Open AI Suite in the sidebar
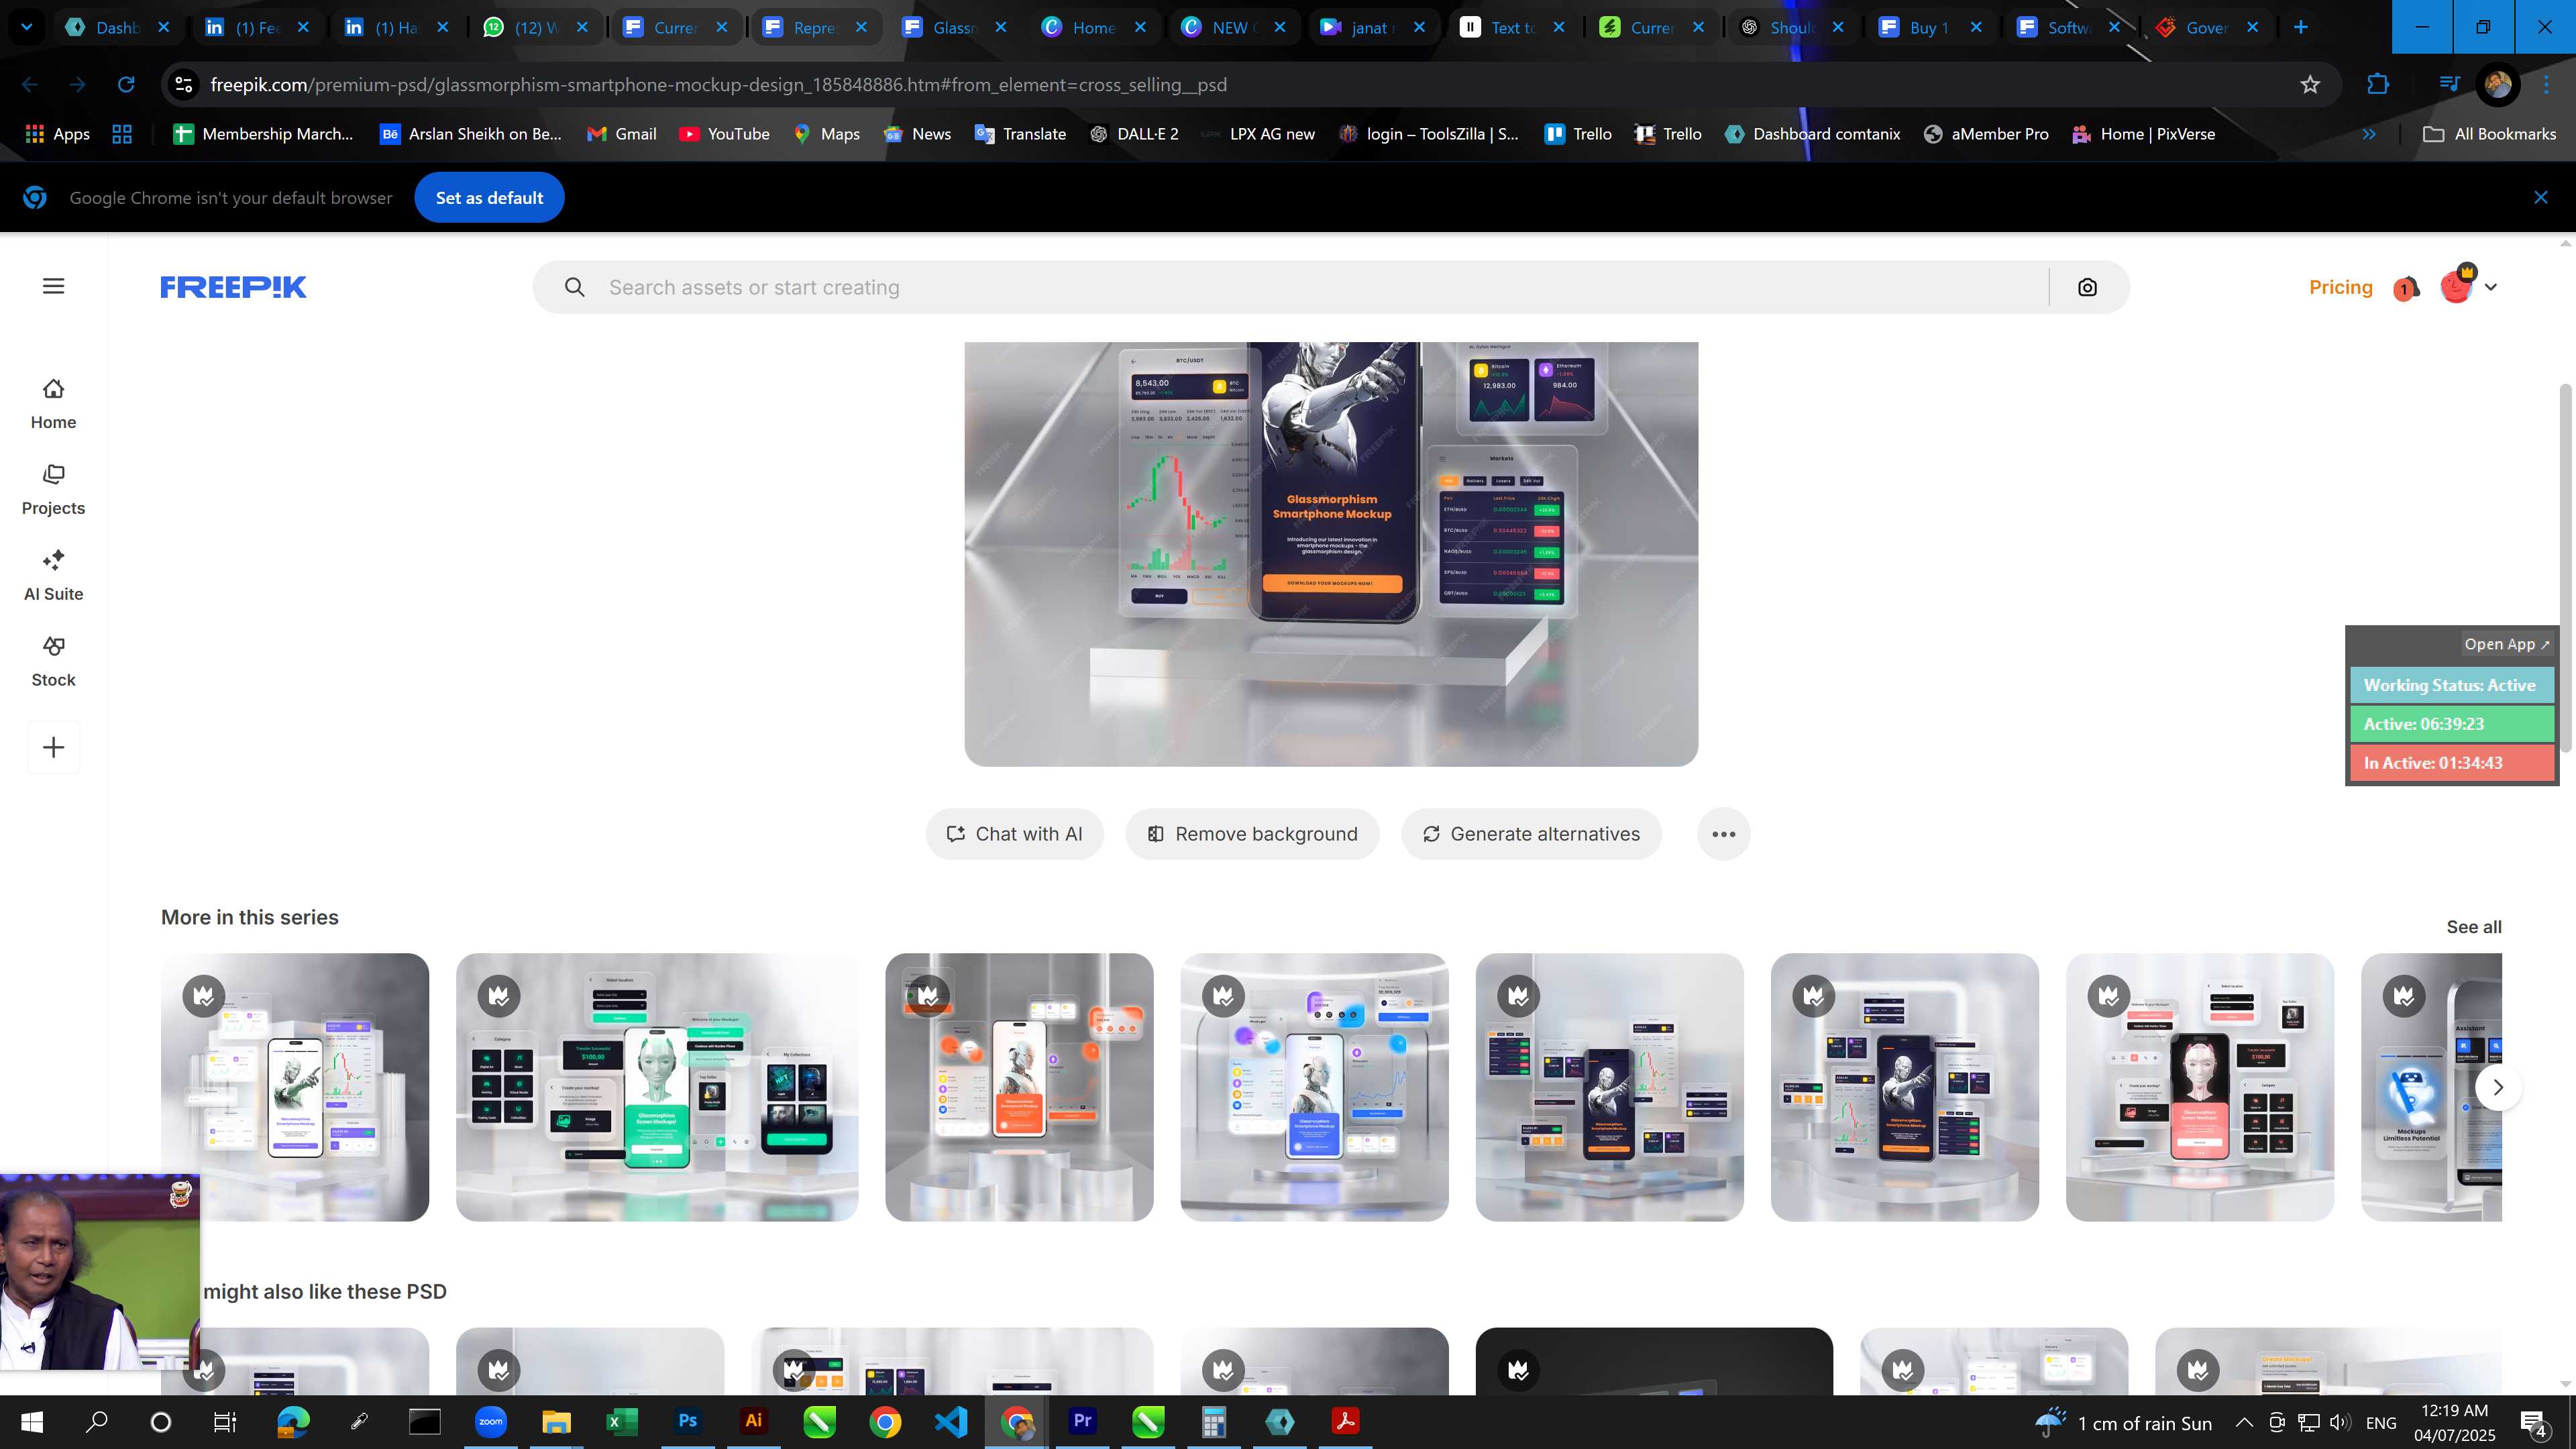The height and width of the screenshot is (1449, 2576). [53, 576]
